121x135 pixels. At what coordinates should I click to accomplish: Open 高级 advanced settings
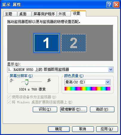click(x=102, y=109)
